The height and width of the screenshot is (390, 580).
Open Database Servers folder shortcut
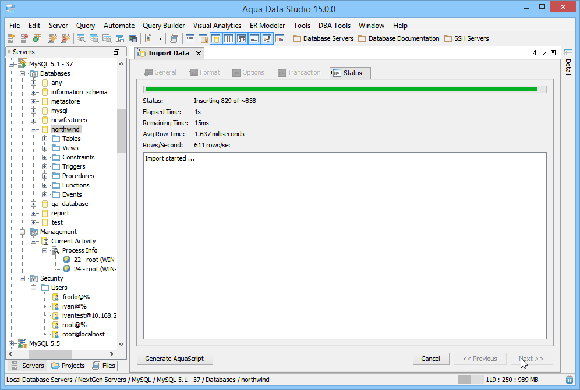coord(323,38)
